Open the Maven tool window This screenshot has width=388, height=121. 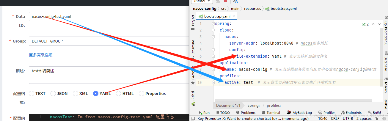click(x=386, y=85)
